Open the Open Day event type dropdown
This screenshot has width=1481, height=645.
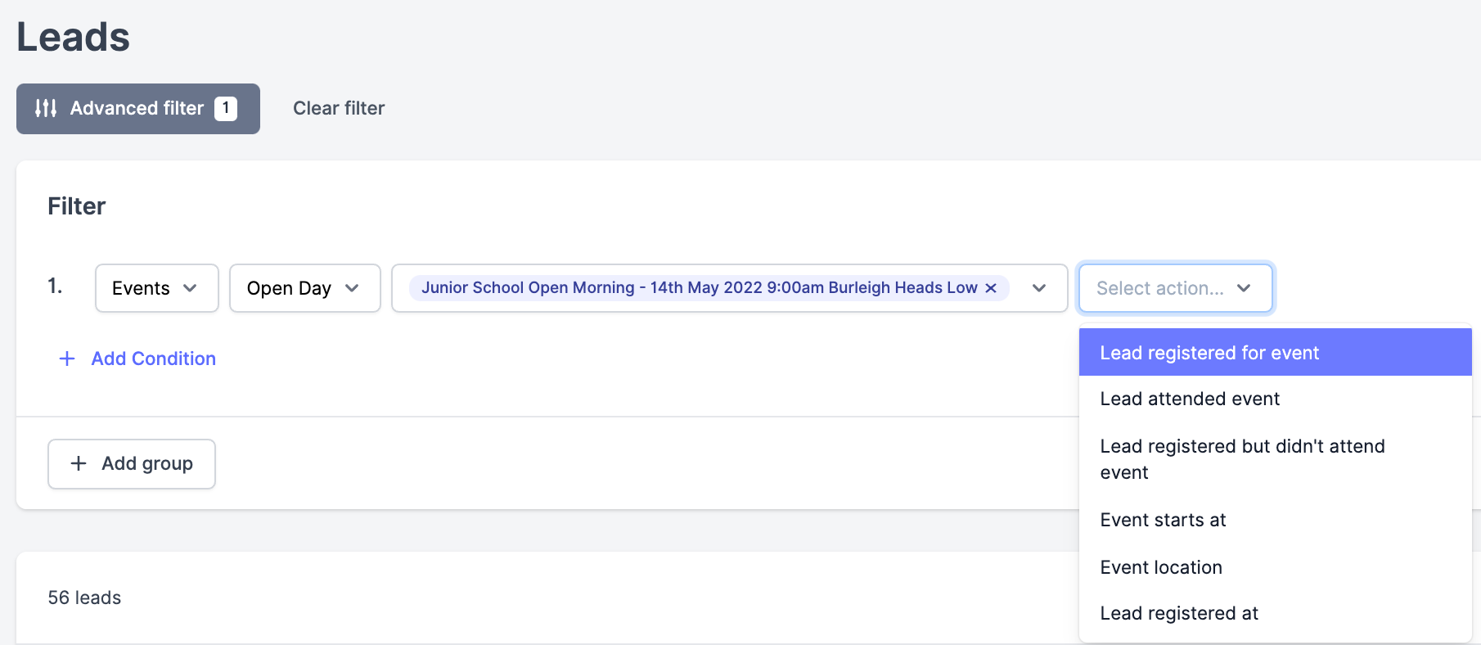pyautogui.click(x=304, y=288)
